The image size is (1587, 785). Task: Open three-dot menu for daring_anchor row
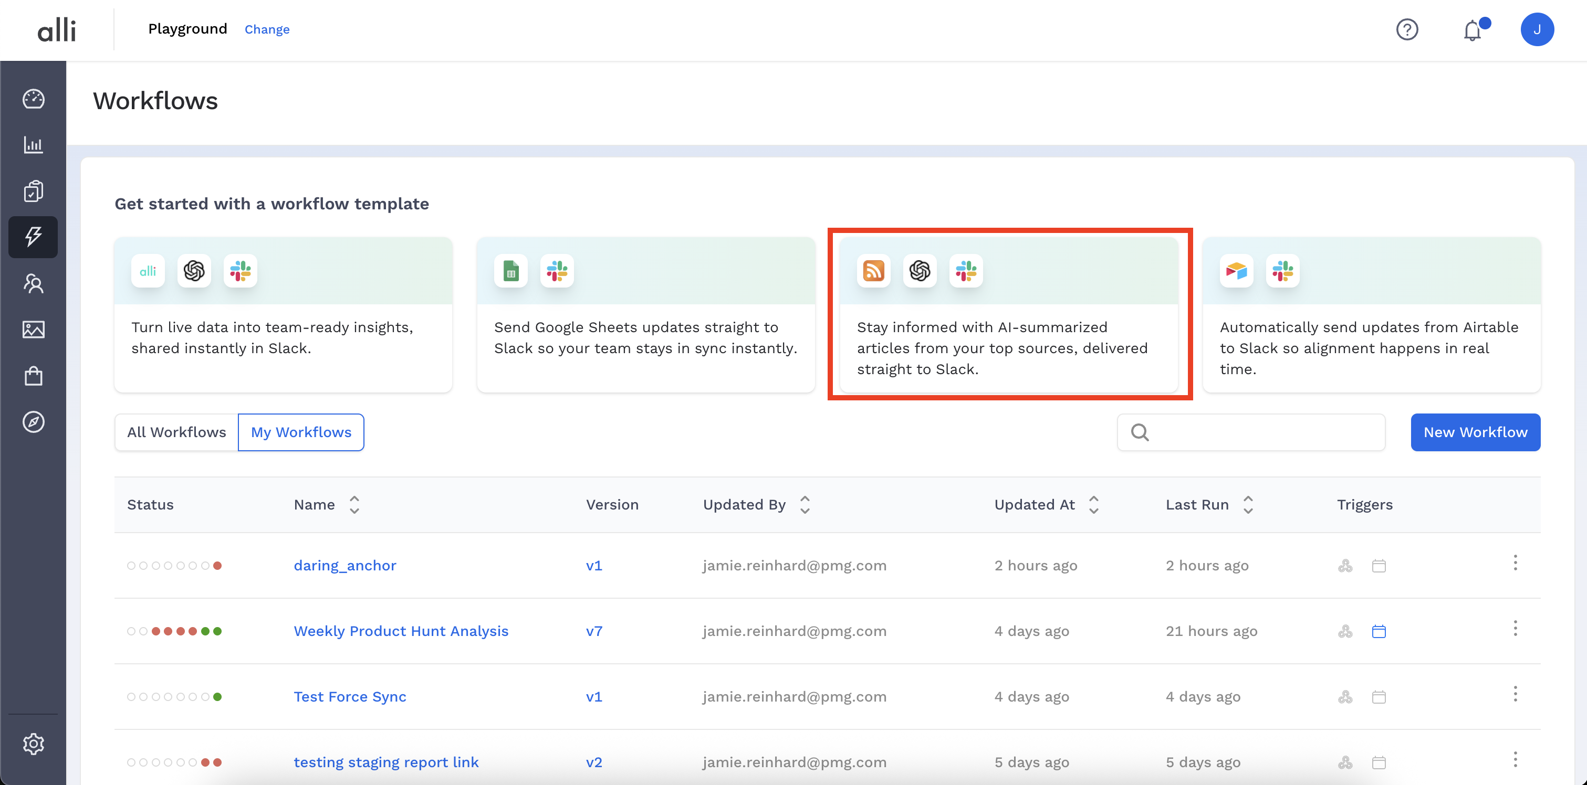coord(1515,563)
